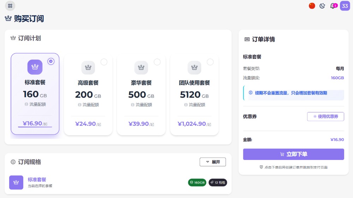Select the 豪华套餐 radio button
353x198 pixels.
click(x=157, y=62)
